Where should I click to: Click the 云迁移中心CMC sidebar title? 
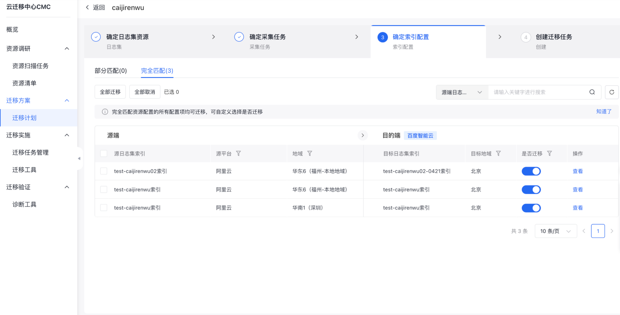28,7
